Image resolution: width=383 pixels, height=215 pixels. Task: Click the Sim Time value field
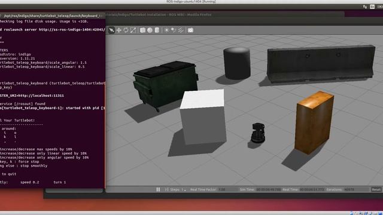point(269,189)
